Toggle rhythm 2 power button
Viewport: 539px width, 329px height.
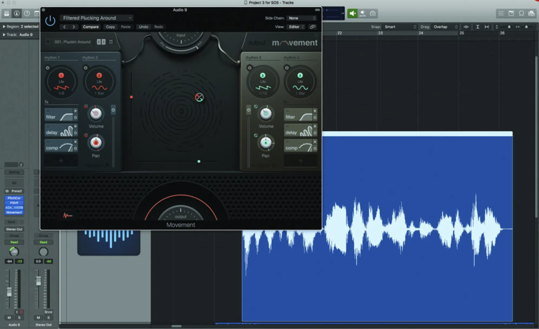click(x=86, y=68)
